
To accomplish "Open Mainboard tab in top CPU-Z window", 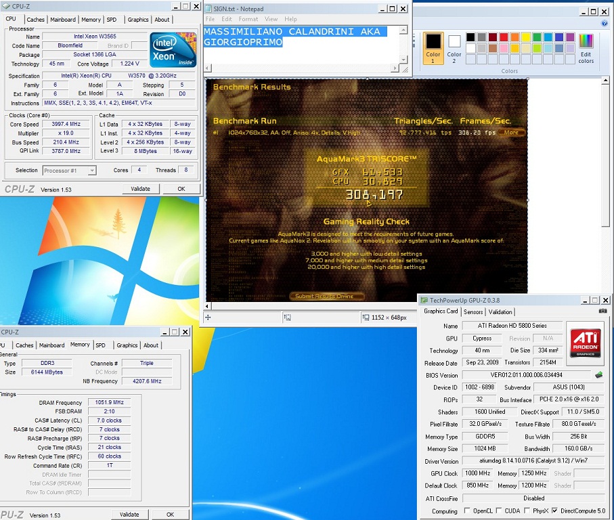I will pyautogui.click(x=63, y=20).
